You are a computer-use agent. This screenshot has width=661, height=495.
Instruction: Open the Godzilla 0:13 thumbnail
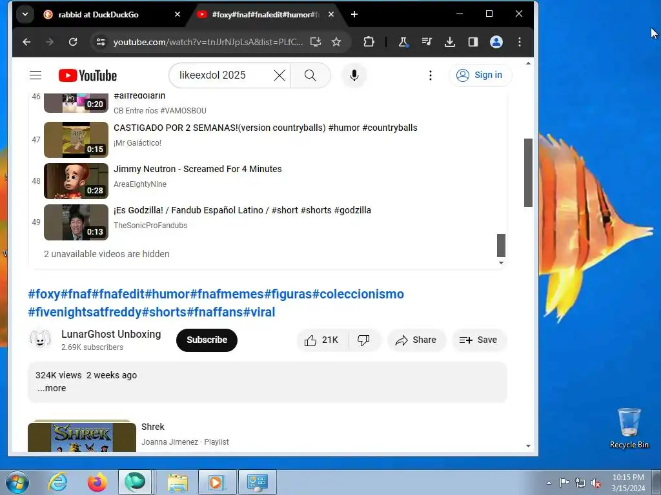pos(76,222)
